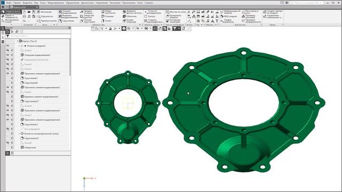Screen dimensions: 342x192
Task: Open the view filter funnel dropdown arrow
Action: point(179,28)
